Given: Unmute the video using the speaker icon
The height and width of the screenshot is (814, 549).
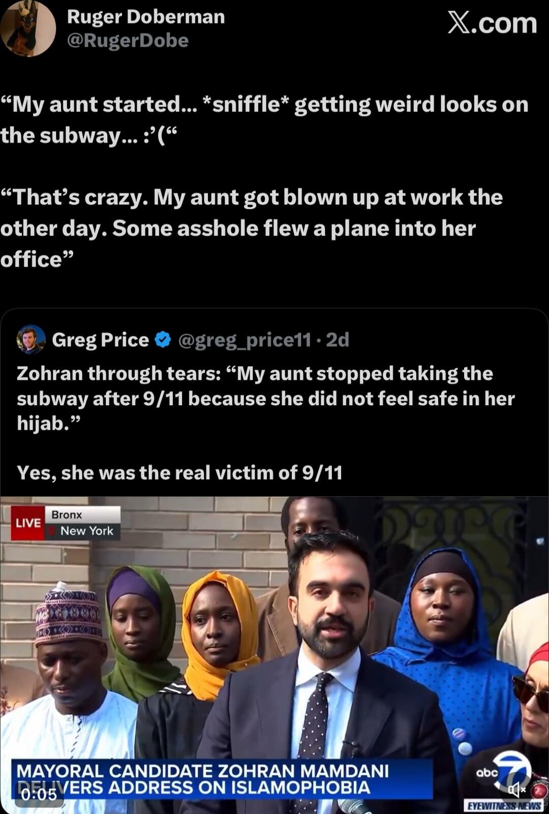Looking at the screenshot, I should click(515, 790).
